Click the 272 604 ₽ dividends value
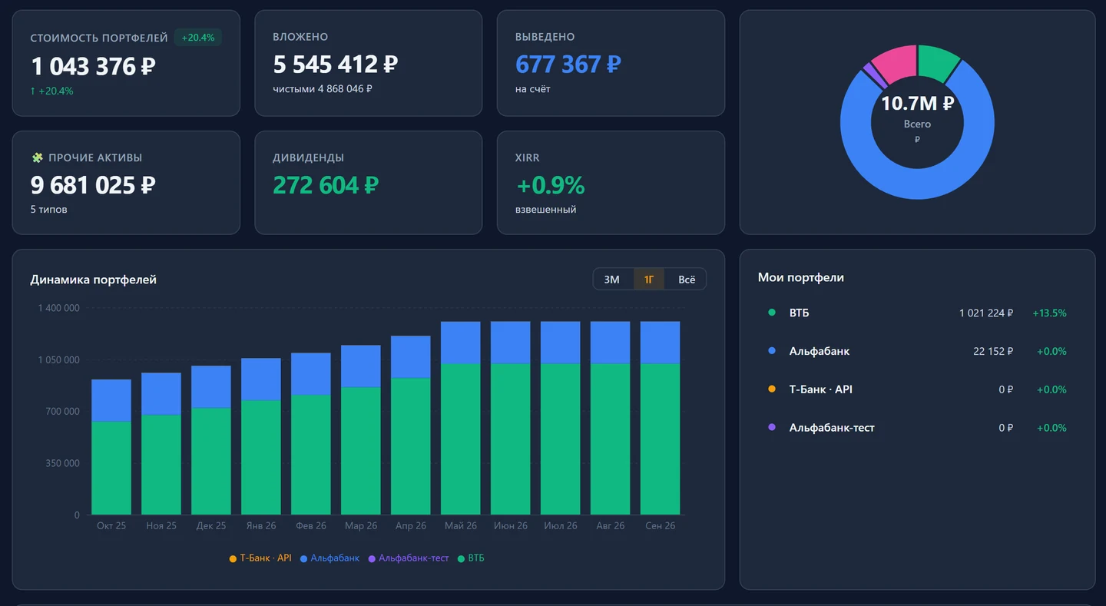1106x606 pixels. point(326,185)
